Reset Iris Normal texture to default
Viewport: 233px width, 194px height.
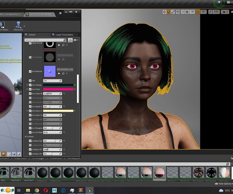[x=67, y=74]
